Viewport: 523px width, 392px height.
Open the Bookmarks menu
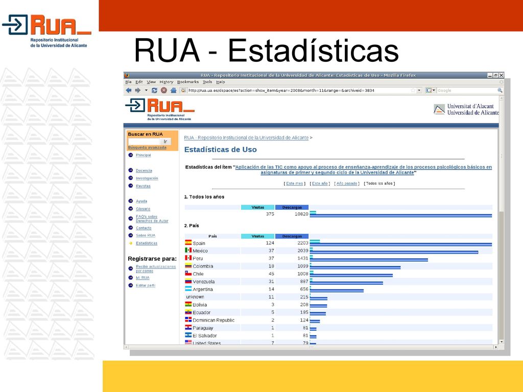188,82
